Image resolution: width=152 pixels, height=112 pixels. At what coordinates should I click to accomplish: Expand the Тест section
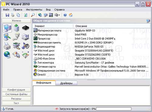click(x=16, y=103)
